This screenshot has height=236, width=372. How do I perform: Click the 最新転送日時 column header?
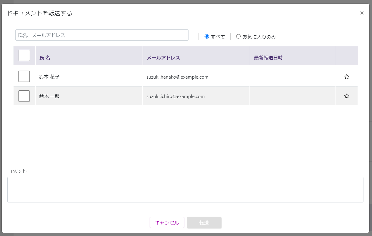[x=268, y=58]
